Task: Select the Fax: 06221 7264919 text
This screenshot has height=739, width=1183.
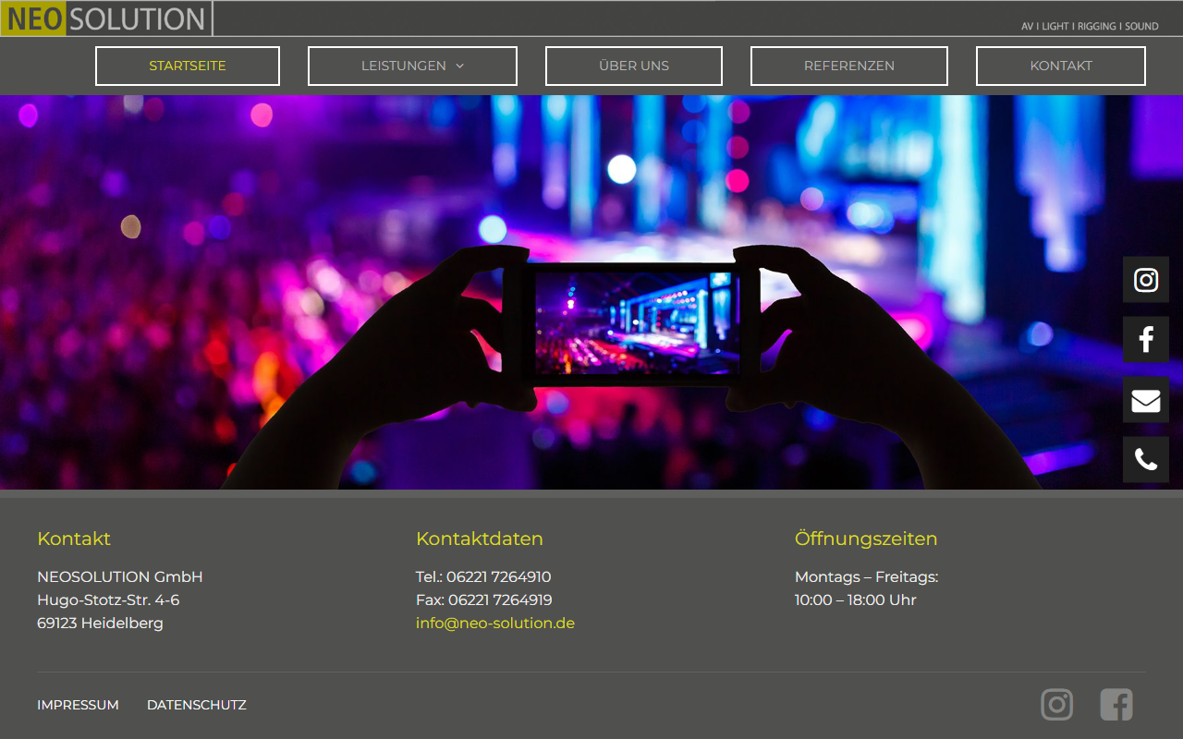Action: click(484, 600)
